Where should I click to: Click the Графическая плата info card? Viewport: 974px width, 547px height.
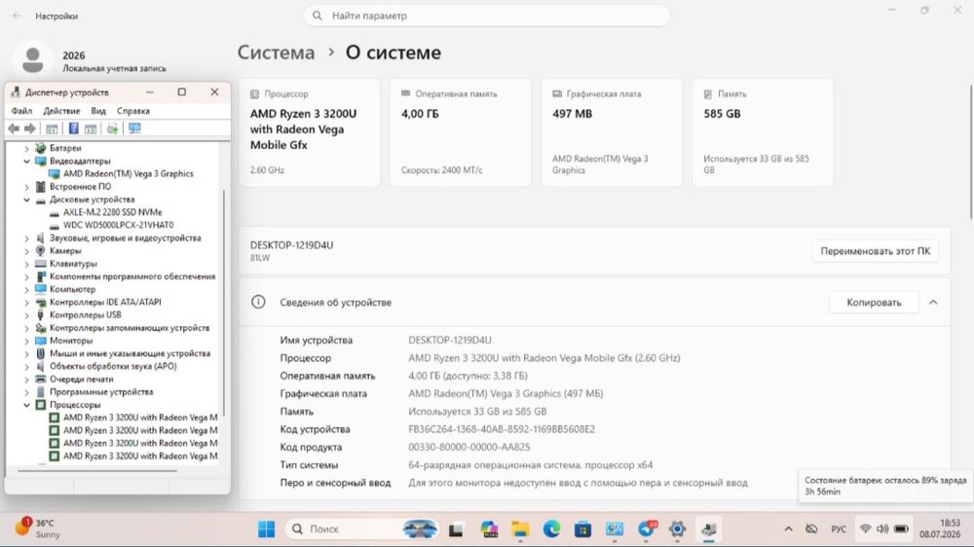pyautogui.click(x=612, y=132)
